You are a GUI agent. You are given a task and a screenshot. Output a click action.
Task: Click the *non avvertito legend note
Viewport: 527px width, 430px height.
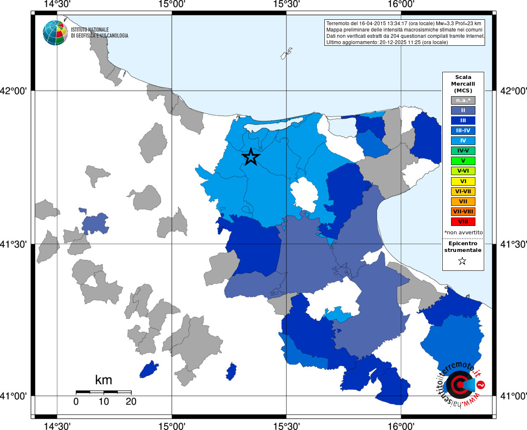463,233
